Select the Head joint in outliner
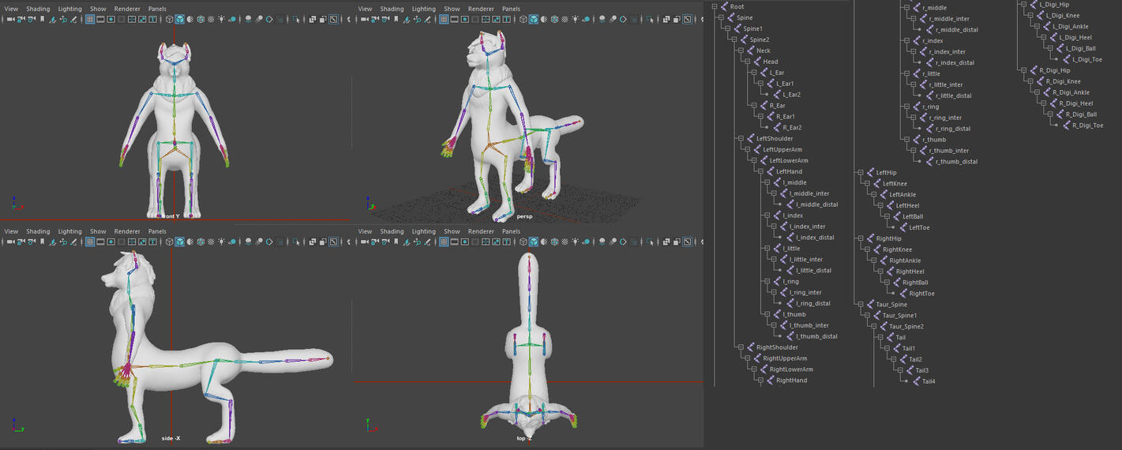 pos(770,62)
